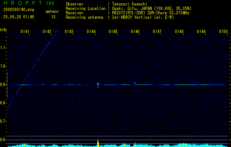
Task: Click the gray vertical bar left of 0.9
Action: pos(7,85)
